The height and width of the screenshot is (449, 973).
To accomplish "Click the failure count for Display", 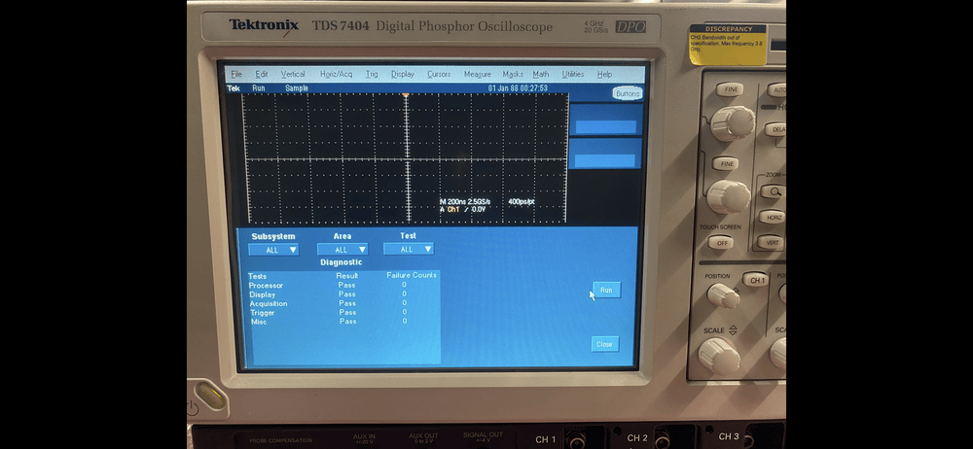I will [x=404, y=294].
